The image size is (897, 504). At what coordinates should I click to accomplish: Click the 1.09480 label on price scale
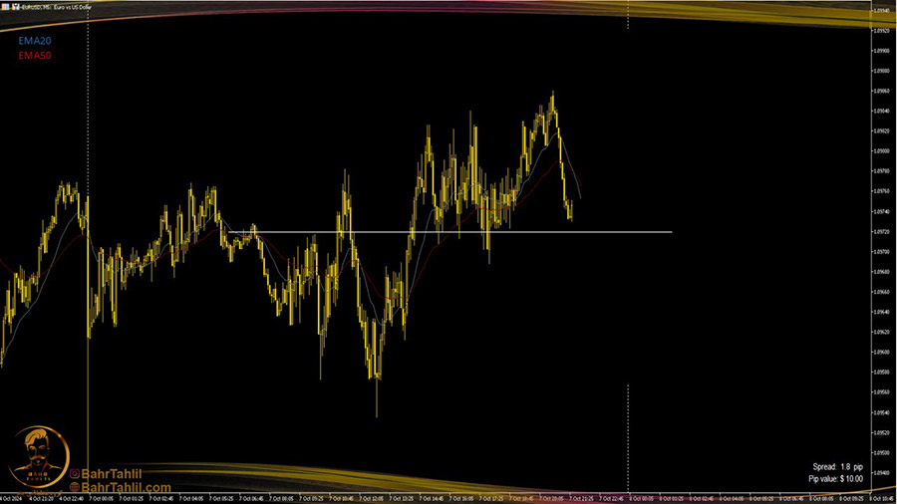[881, 473]
